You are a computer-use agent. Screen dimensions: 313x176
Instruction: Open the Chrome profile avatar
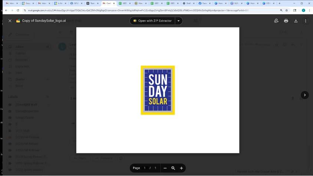[x=303, y=10]
